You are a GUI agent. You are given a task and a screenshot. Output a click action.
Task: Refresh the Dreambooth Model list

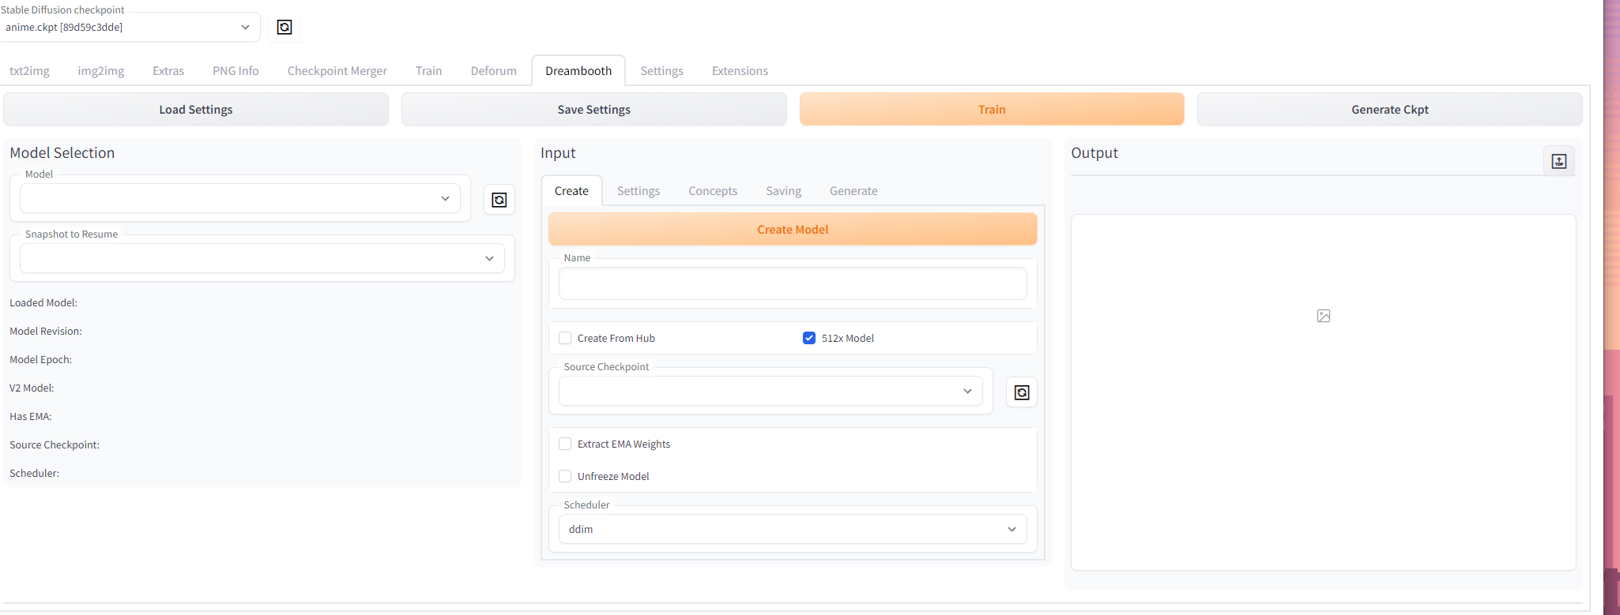(499, 200)
